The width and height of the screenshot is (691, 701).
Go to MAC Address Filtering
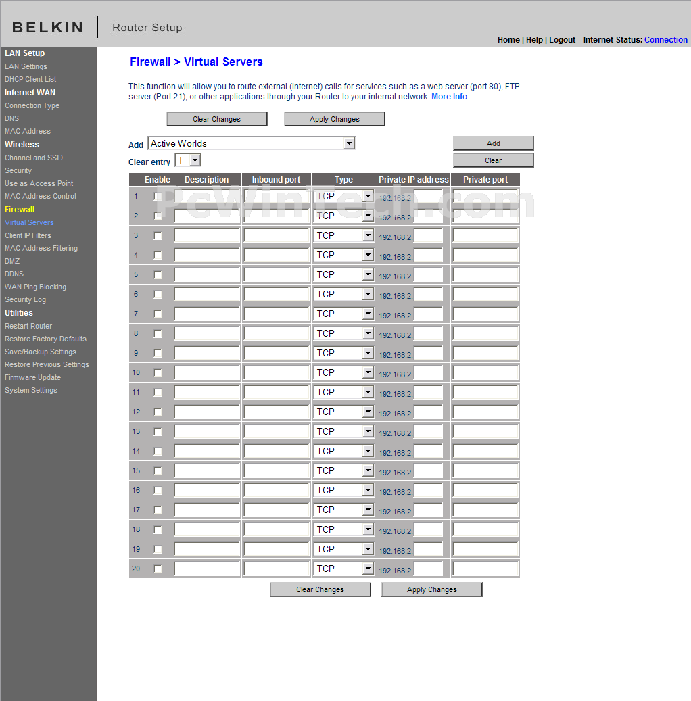pos(41,248)
